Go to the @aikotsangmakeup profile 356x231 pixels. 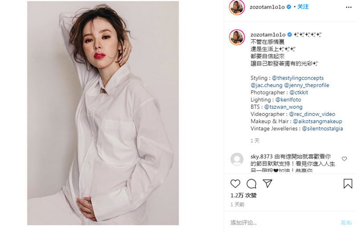coord(317,121)
